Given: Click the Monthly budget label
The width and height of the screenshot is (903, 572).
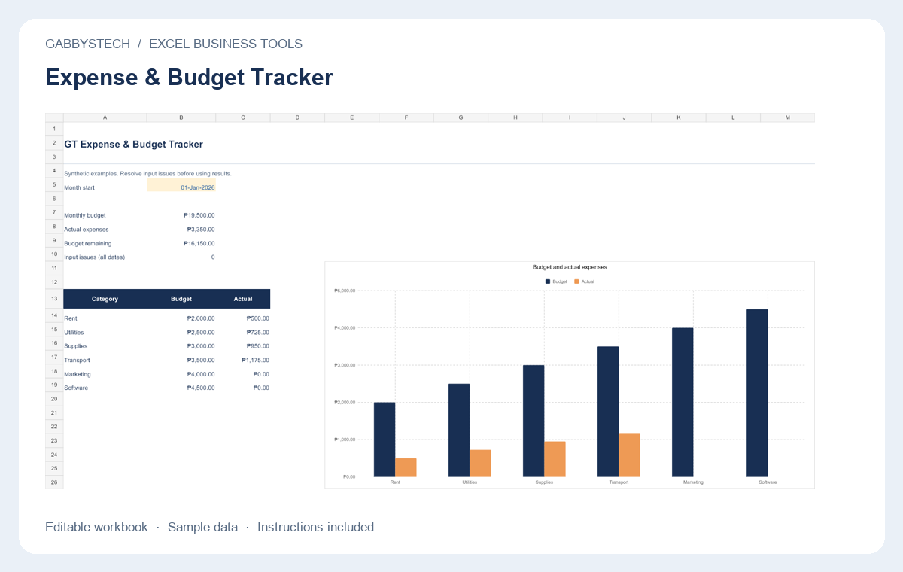Looking at the screenshot, I should pyautogui.click(x=85, y=215).
